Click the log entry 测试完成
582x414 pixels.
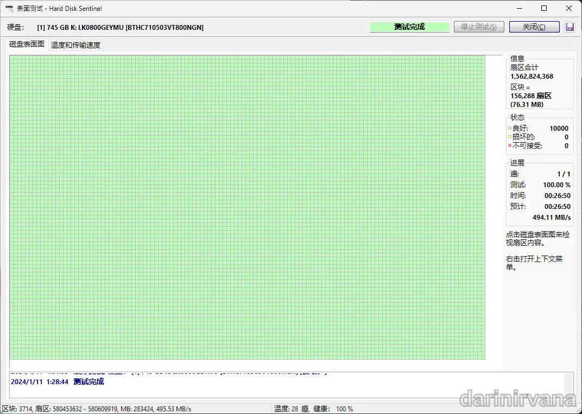coord(88,382)
